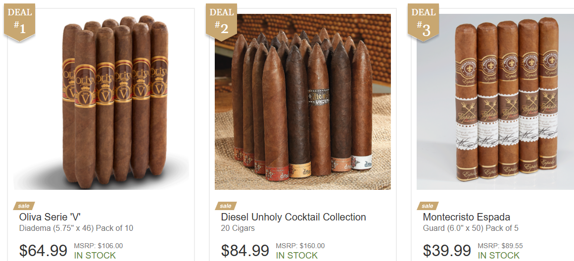Open the Diesel Unholy Cocktail Collection title link
This screenshot has height=261, width=574.
[293, 217]
